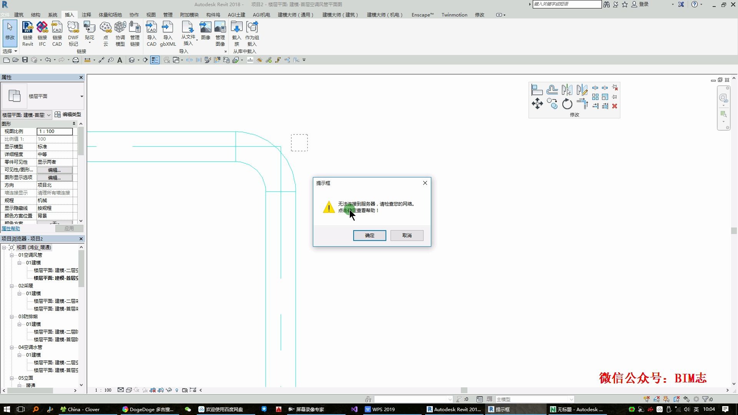Select the Rotate tool in the modify palette
738x415 pixels.
(x=567, y=104)
